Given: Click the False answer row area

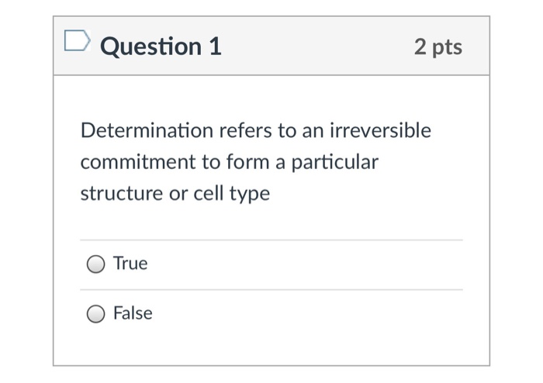Looking at the screenshot, I should pyautogui.click(x=271, y=314).
